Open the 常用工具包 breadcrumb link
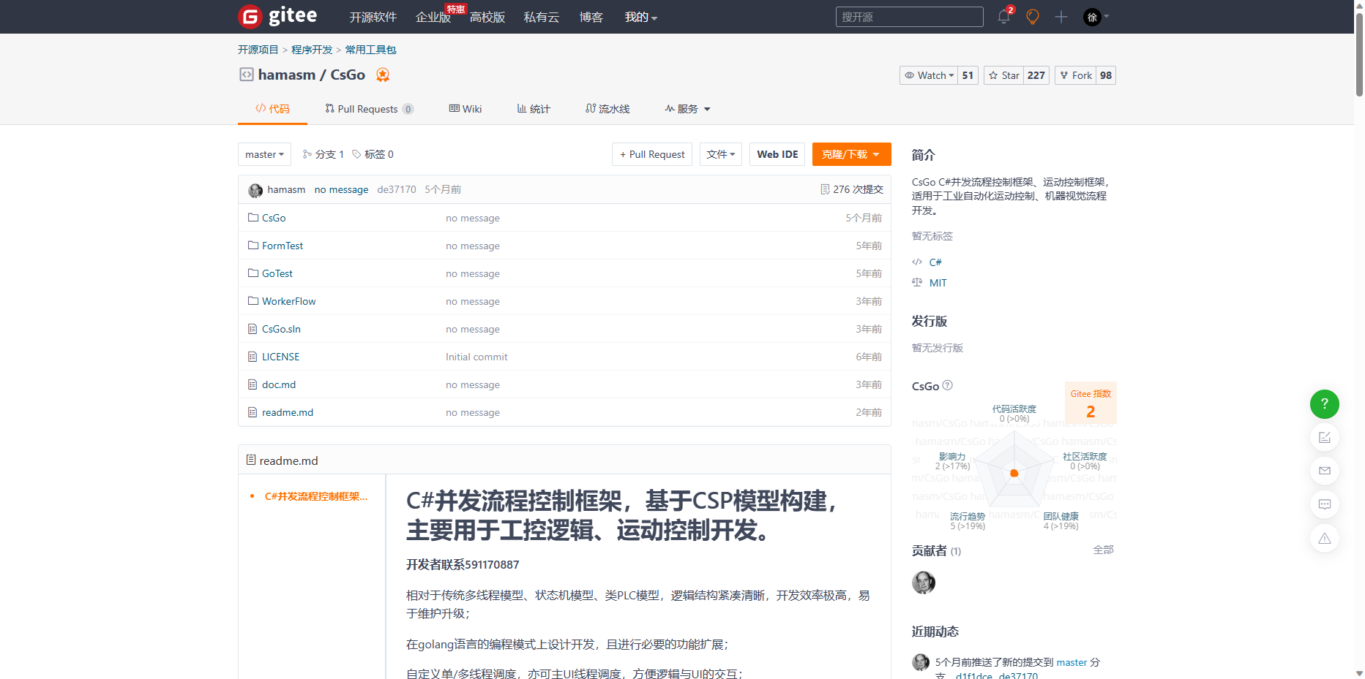The image size is (1365, 679). [x=370, y=50]
